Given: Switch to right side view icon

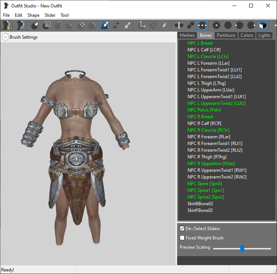Looking at the screenshot, I should (x=251, y=25).
